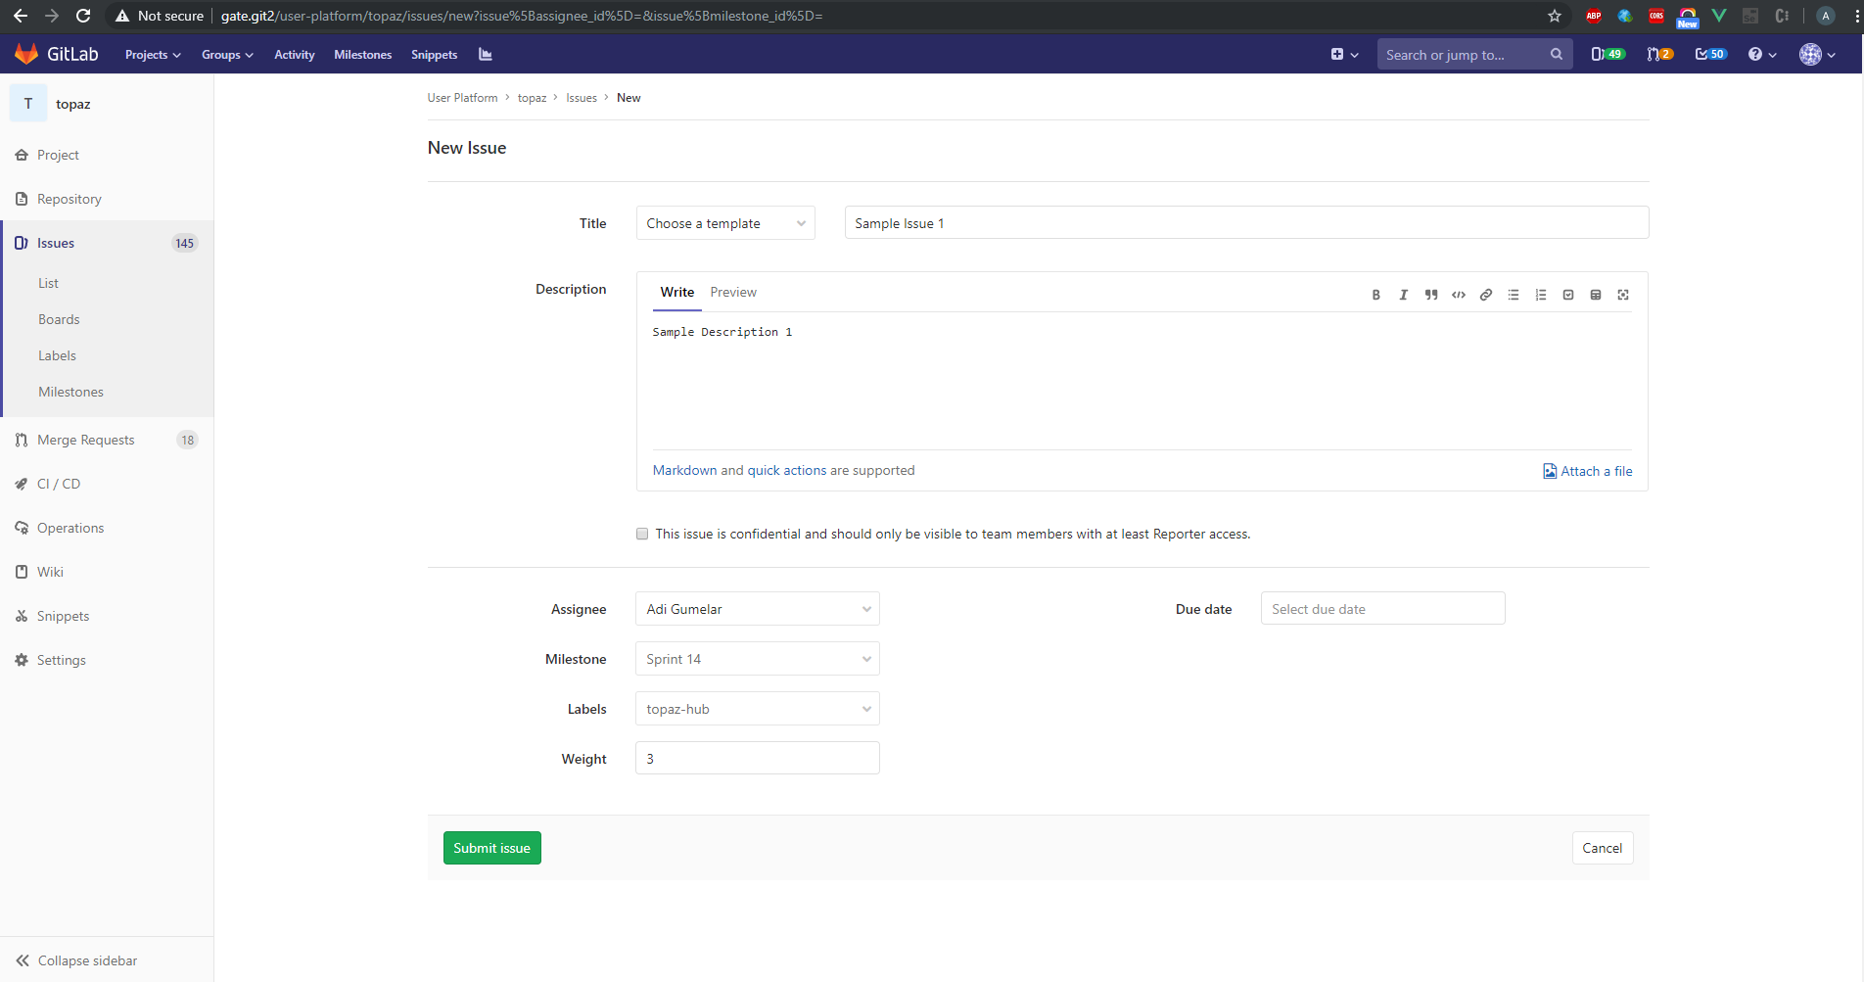Go full screen with the editor

coord(1622,295)
